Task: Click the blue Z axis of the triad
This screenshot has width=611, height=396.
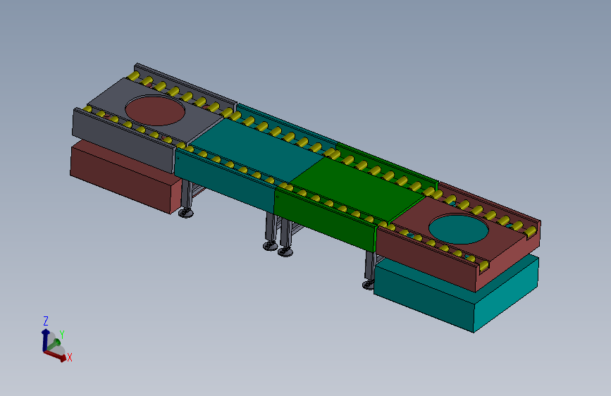Action: (x=45, y=339)
